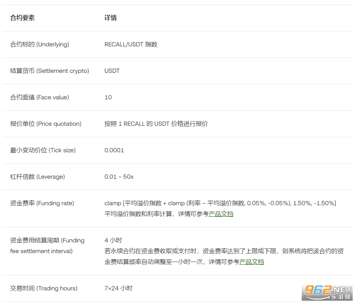Click the face value 10
Screen dimensions: 355x303
click(108, 97)
